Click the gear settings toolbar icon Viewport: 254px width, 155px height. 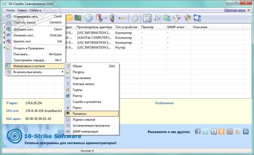coord(135,18)
